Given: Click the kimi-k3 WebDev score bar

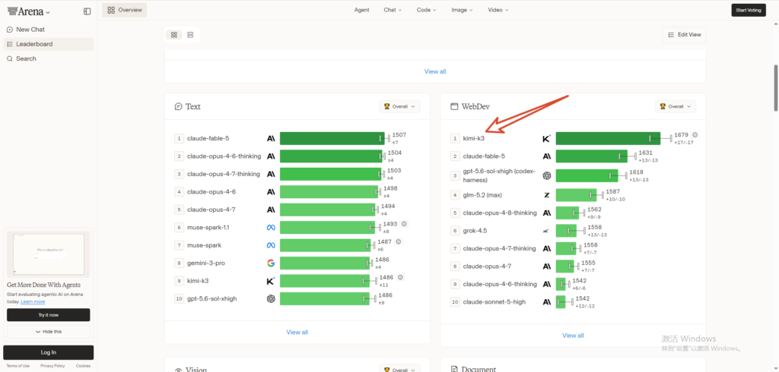Looking at the screenshot, I should pos(608,138).
